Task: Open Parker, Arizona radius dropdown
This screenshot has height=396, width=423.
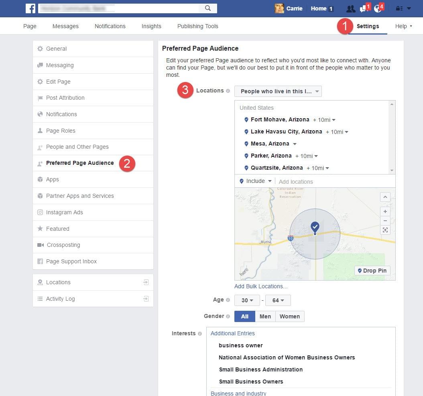Action: (x=307, y=156)
